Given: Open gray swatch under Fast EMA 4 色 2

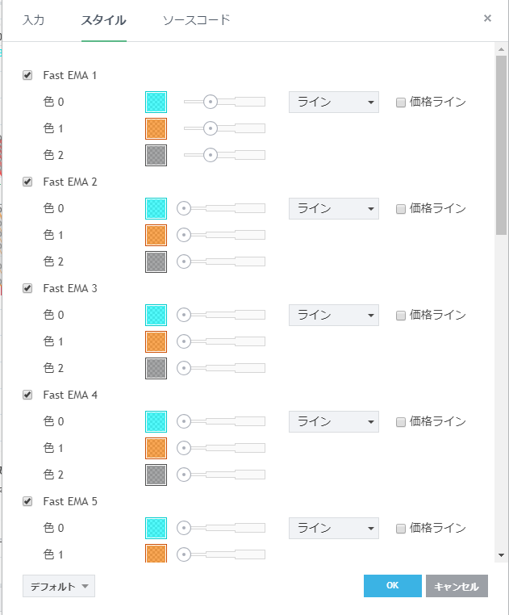Looking at the screenshot, I should (156, 475).
